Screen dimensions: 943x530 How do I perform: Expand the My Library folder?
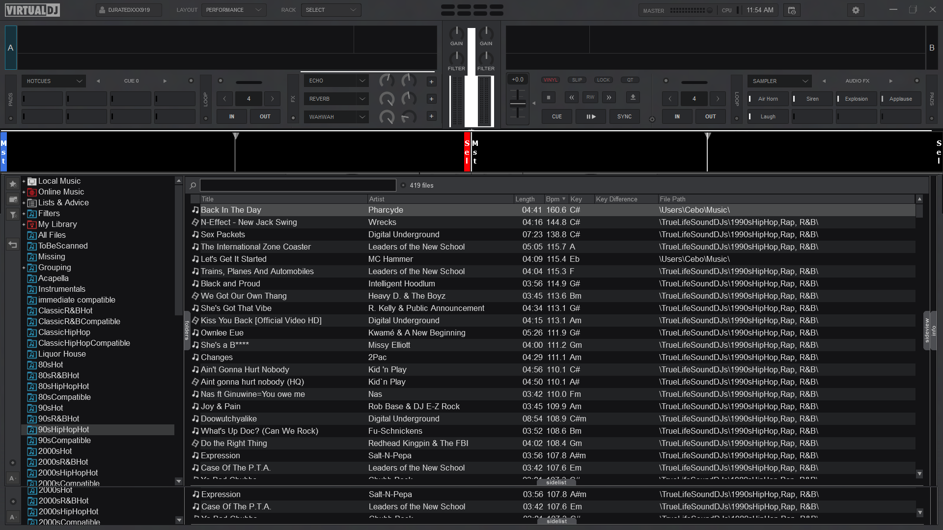point(24,224)
